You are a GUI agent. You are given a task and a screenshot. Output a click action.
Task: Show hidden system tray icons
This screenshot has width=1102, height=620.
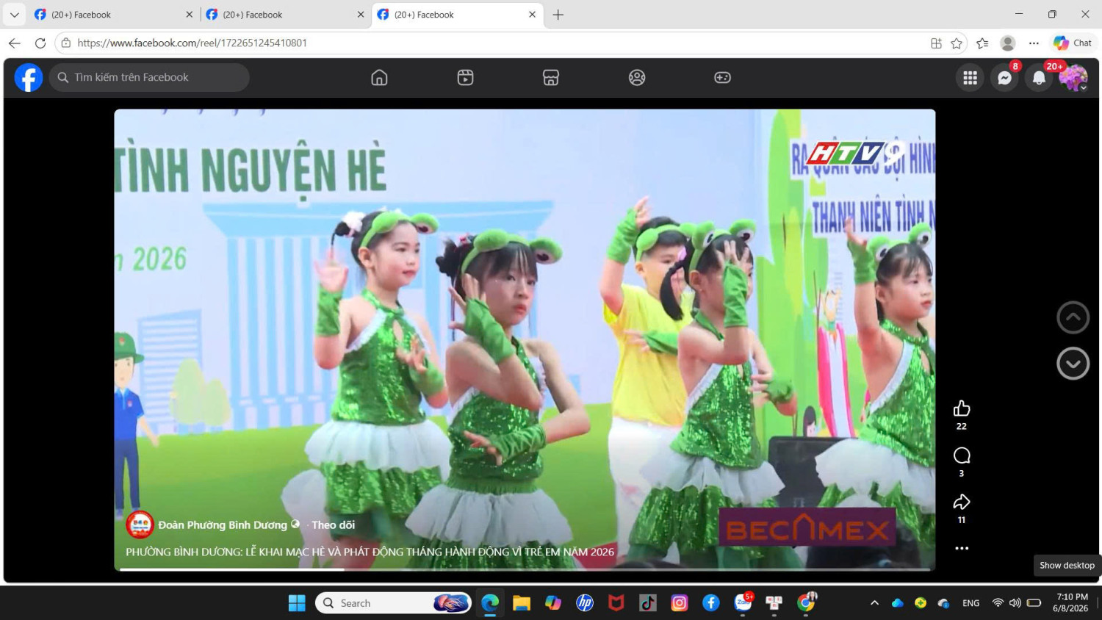coord(874,603)
